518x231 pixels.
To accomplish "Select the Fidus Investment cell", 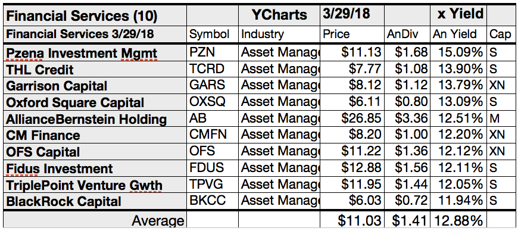I will click(95, 168).
